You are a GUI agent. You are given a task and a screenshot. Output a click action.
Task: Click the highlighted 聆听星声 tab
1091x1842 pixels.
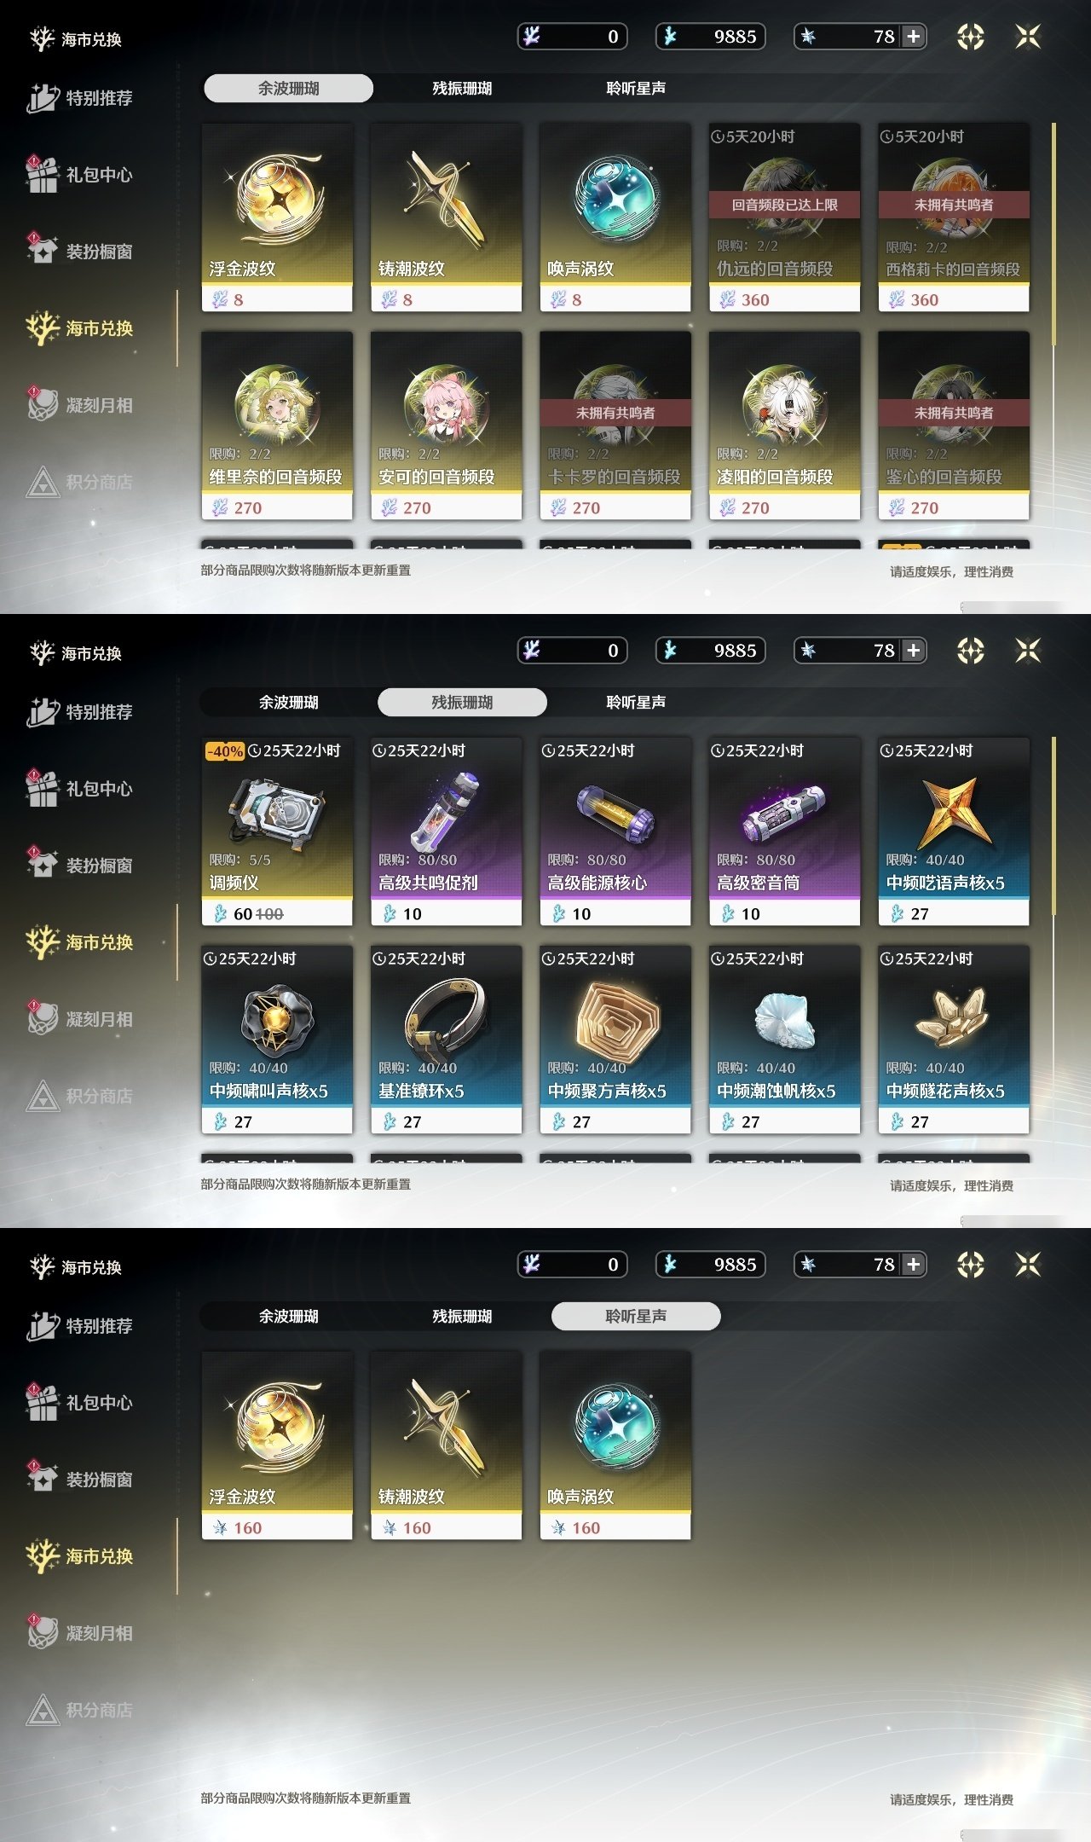coord(636,1316)
